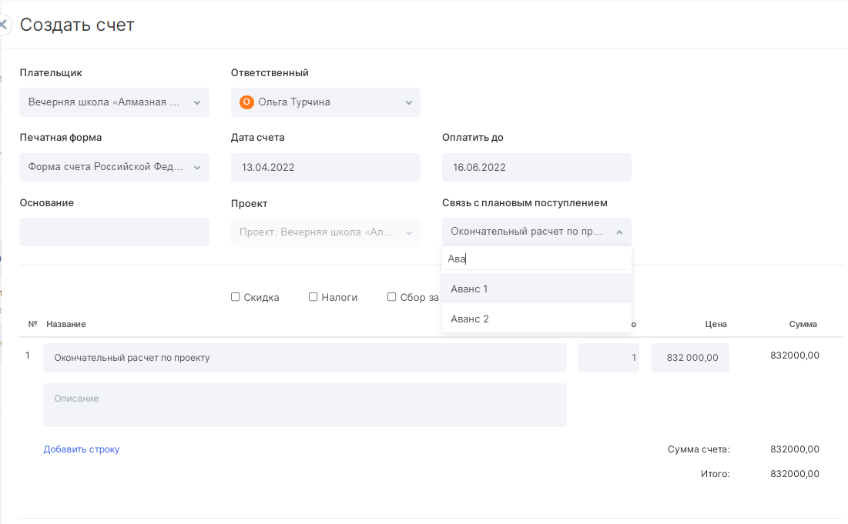Image resolution: width=848 pixels, height=524 pixels.
Task: Focus the Основание input field
Action: (114, 232)
